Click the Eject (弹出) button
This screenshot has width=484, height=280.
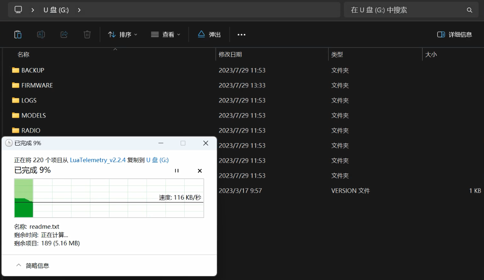(x=209, y=34)
